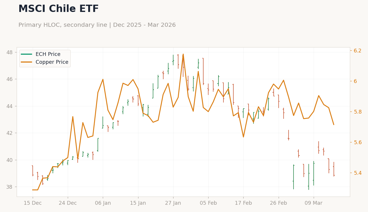Click the copper line endpoint at far right
The image size is (368, 212).
334,125
